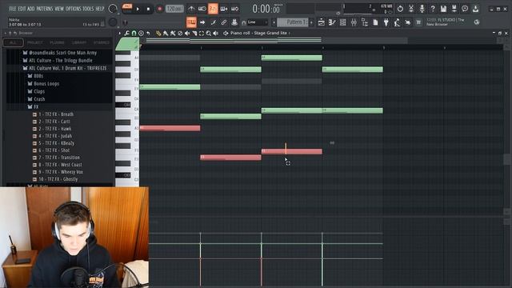Toggle the Browser view icon in toolbar

pyautogui.click(x=365, y=22)
